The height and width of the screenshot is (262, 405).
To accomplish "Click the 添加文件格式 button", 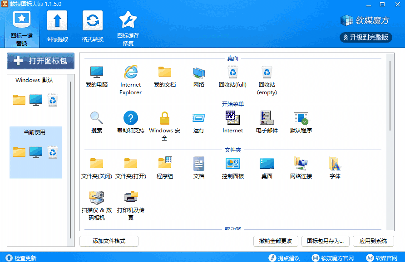I will tap(109, 241).
